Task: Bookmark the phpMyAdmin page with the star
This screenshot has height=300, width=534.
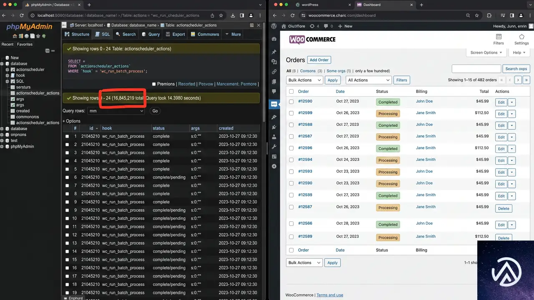Action: (221, 15)
